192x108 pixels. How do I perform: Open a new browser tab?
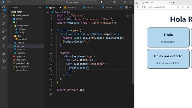[x=173, y=3]
